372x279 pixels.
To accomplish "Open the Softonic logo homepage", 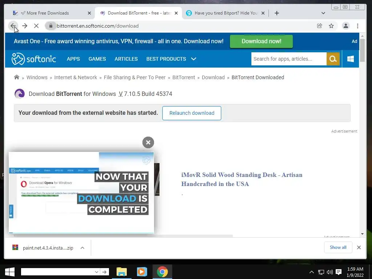I will click(x=34, y=59).
